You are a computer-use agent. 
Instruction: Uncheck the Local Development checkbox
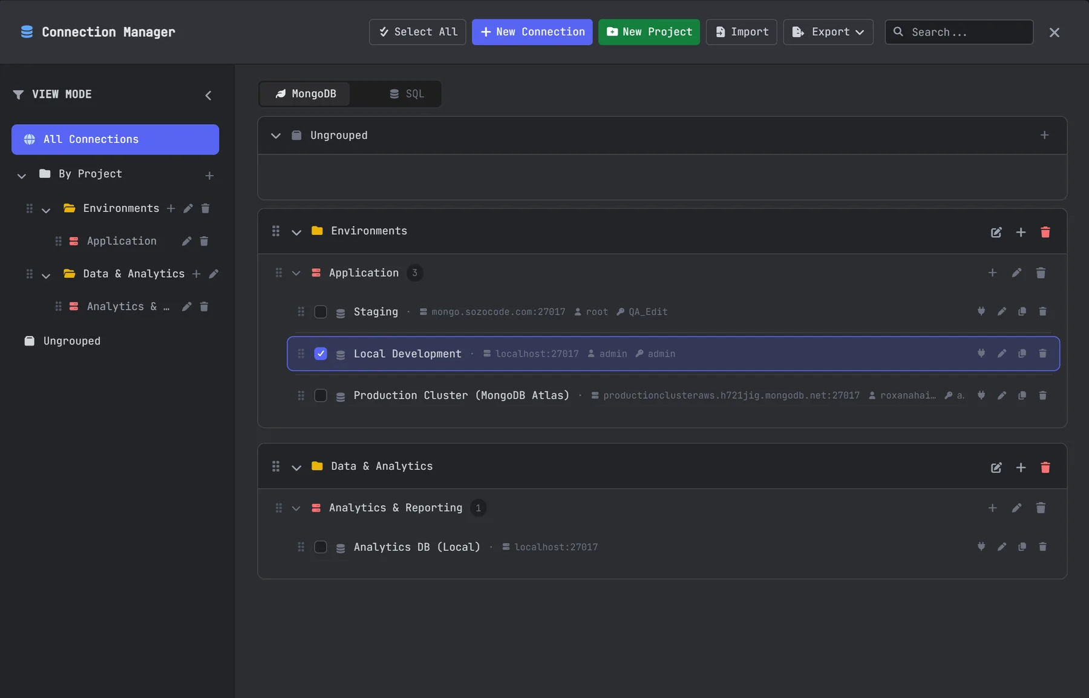321,354
